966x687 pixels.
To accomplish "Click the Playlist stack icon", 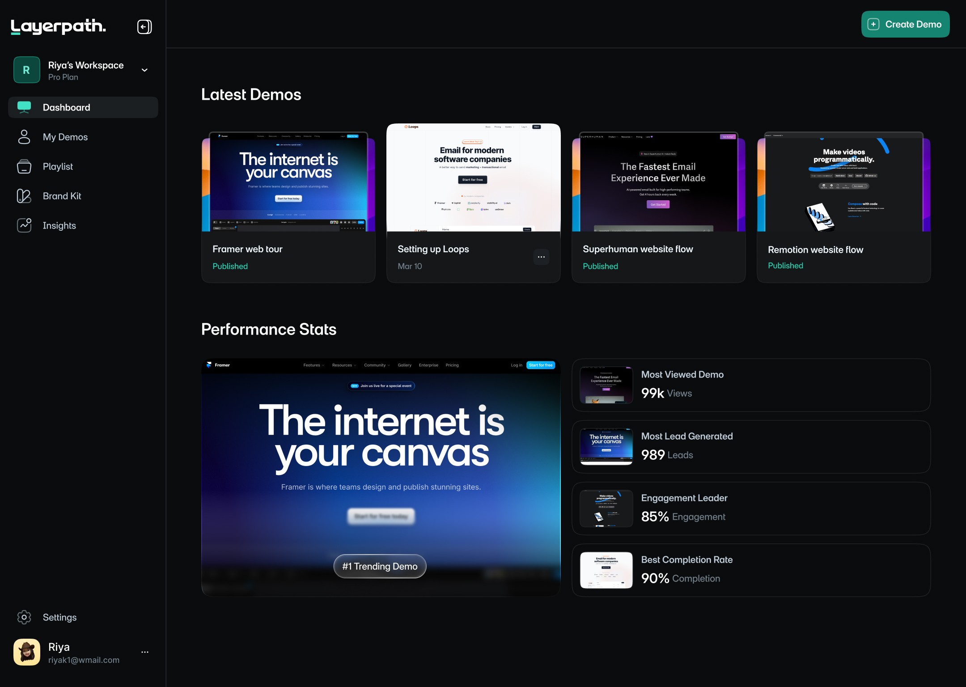I will [24, 166].
